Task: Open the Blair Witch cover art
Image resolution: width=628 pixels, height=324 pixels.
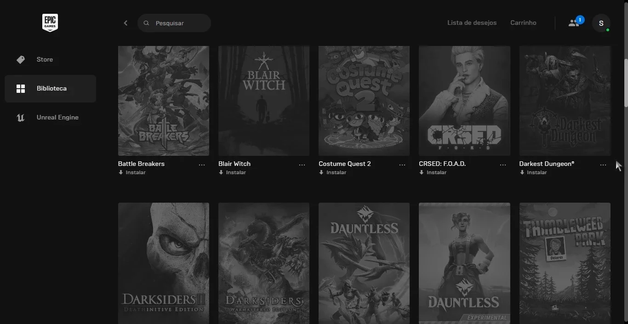Action: pyautogui.click(x=264, y=101)
